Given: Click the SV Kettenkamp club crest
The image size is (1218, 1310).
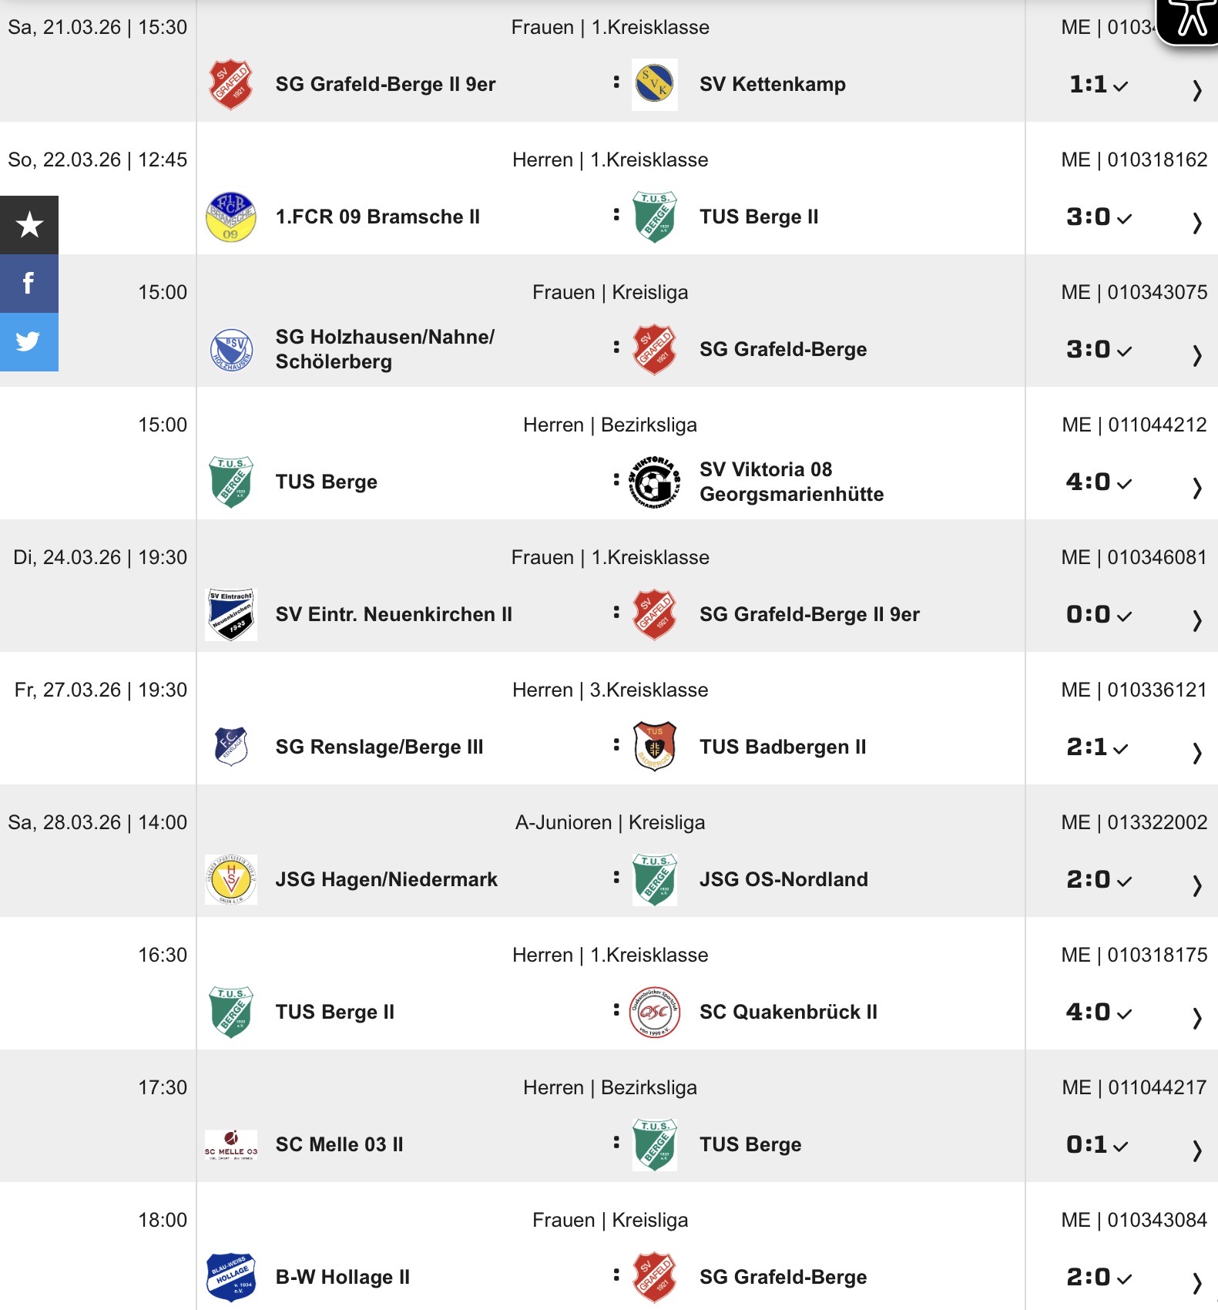Looking at the screenshot, I should click(654, 85).
